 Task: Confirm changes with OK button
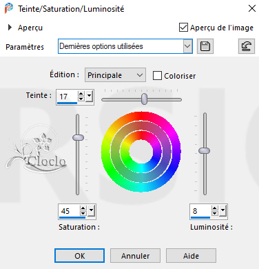click(79, 255)
